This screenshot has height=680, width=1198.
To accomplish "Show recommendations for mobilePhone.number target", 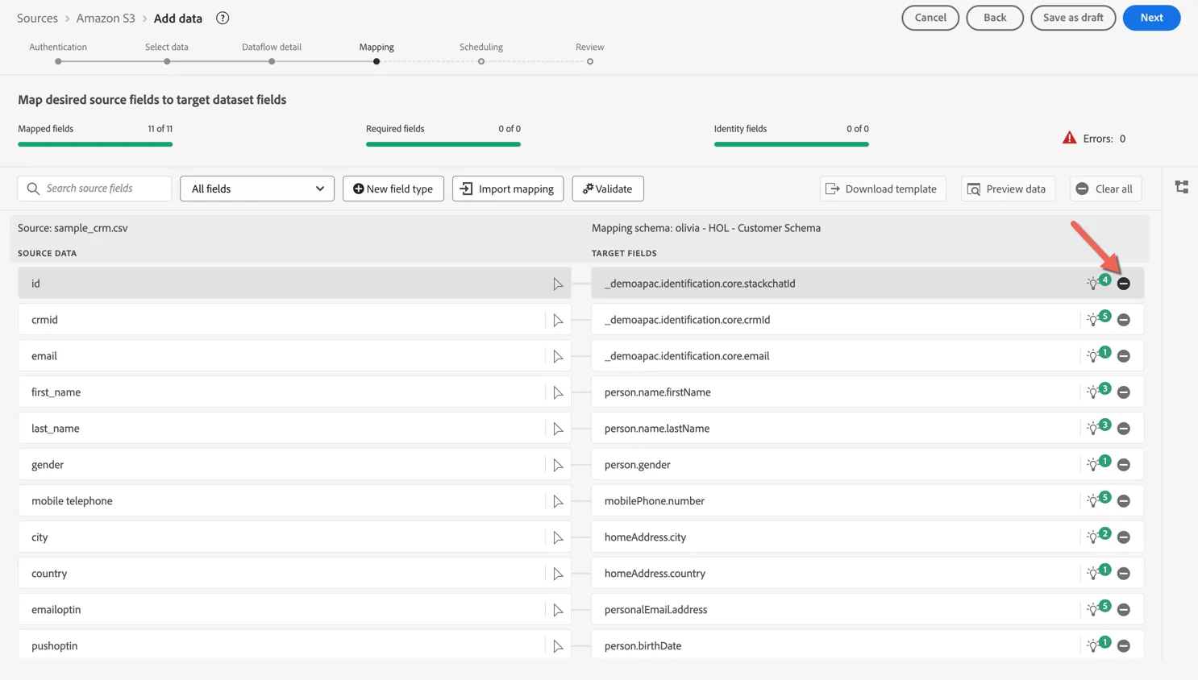I will pyautogui.click(x=1097, y=500).
